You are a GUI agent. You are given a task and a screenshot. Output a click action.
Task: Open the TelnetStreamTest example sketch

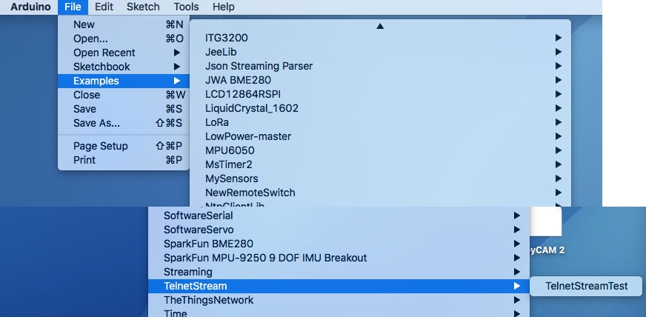click(586, 286)
